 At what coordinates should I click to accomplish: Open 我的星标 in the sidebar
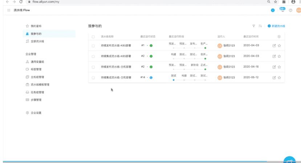pos(36,26)
